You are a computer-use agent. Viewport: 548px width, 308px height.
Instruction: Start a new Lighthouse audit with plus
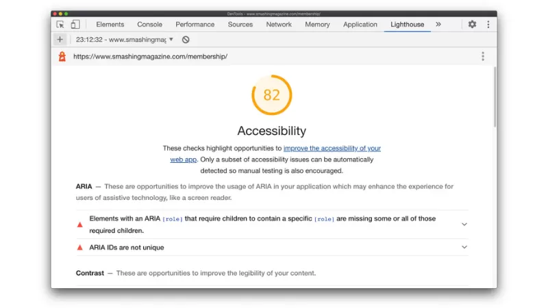pos(60,40)
